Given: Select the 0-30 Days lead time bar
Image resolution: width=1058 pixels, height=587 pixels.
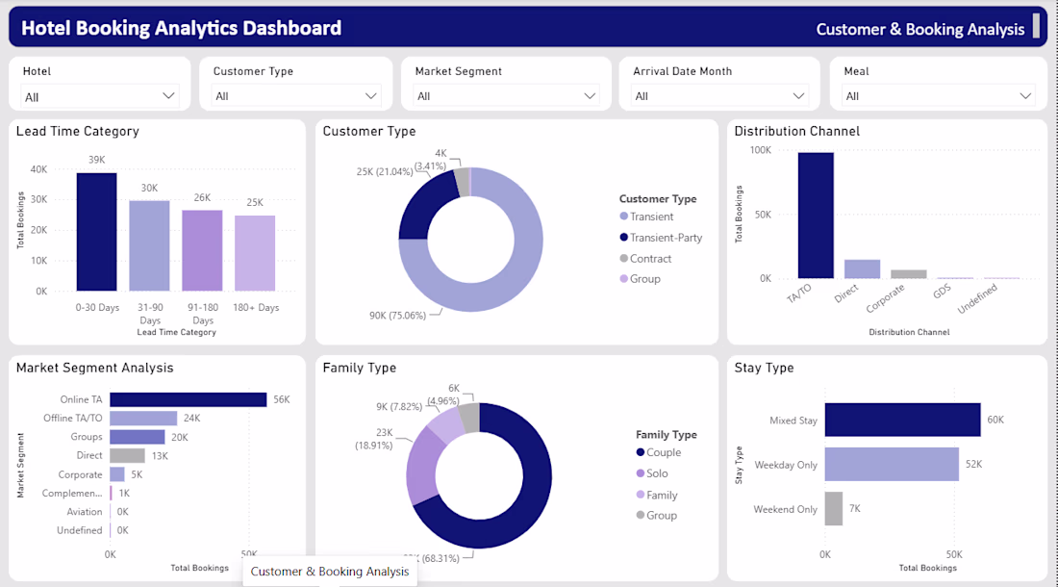Looking at the screenshot, I should pos(96,232).
